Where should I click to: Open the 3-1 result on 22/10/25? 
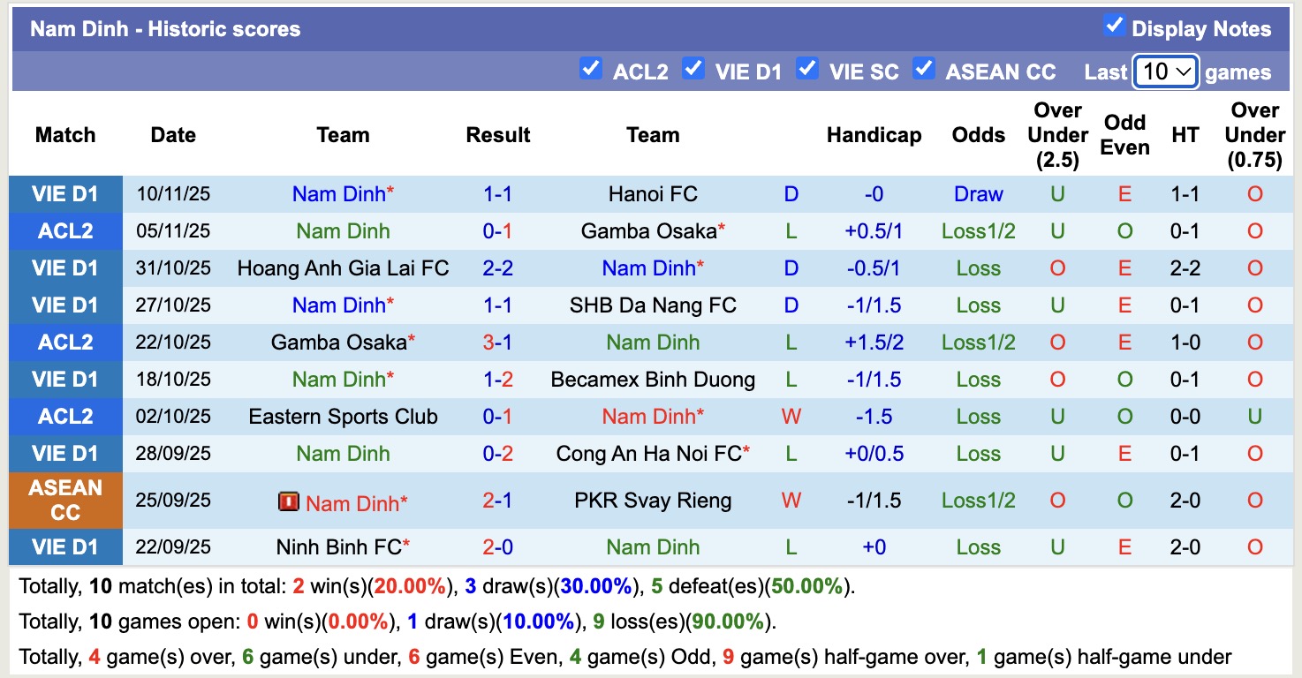[x=498, y=343]
